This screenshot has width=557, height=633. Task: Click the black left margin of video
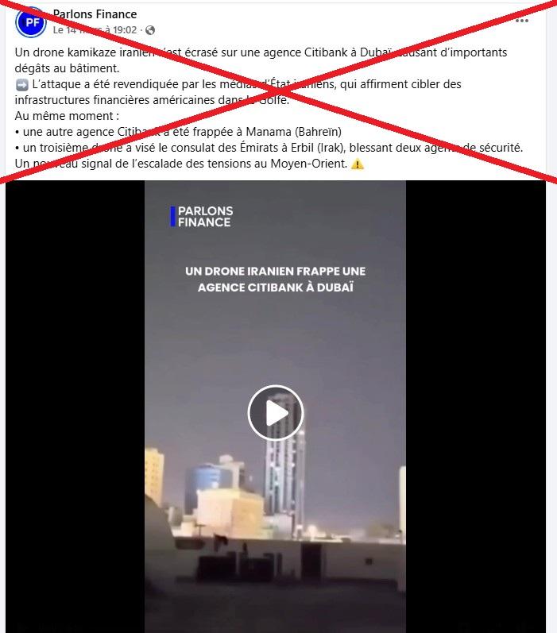(75, 406)
